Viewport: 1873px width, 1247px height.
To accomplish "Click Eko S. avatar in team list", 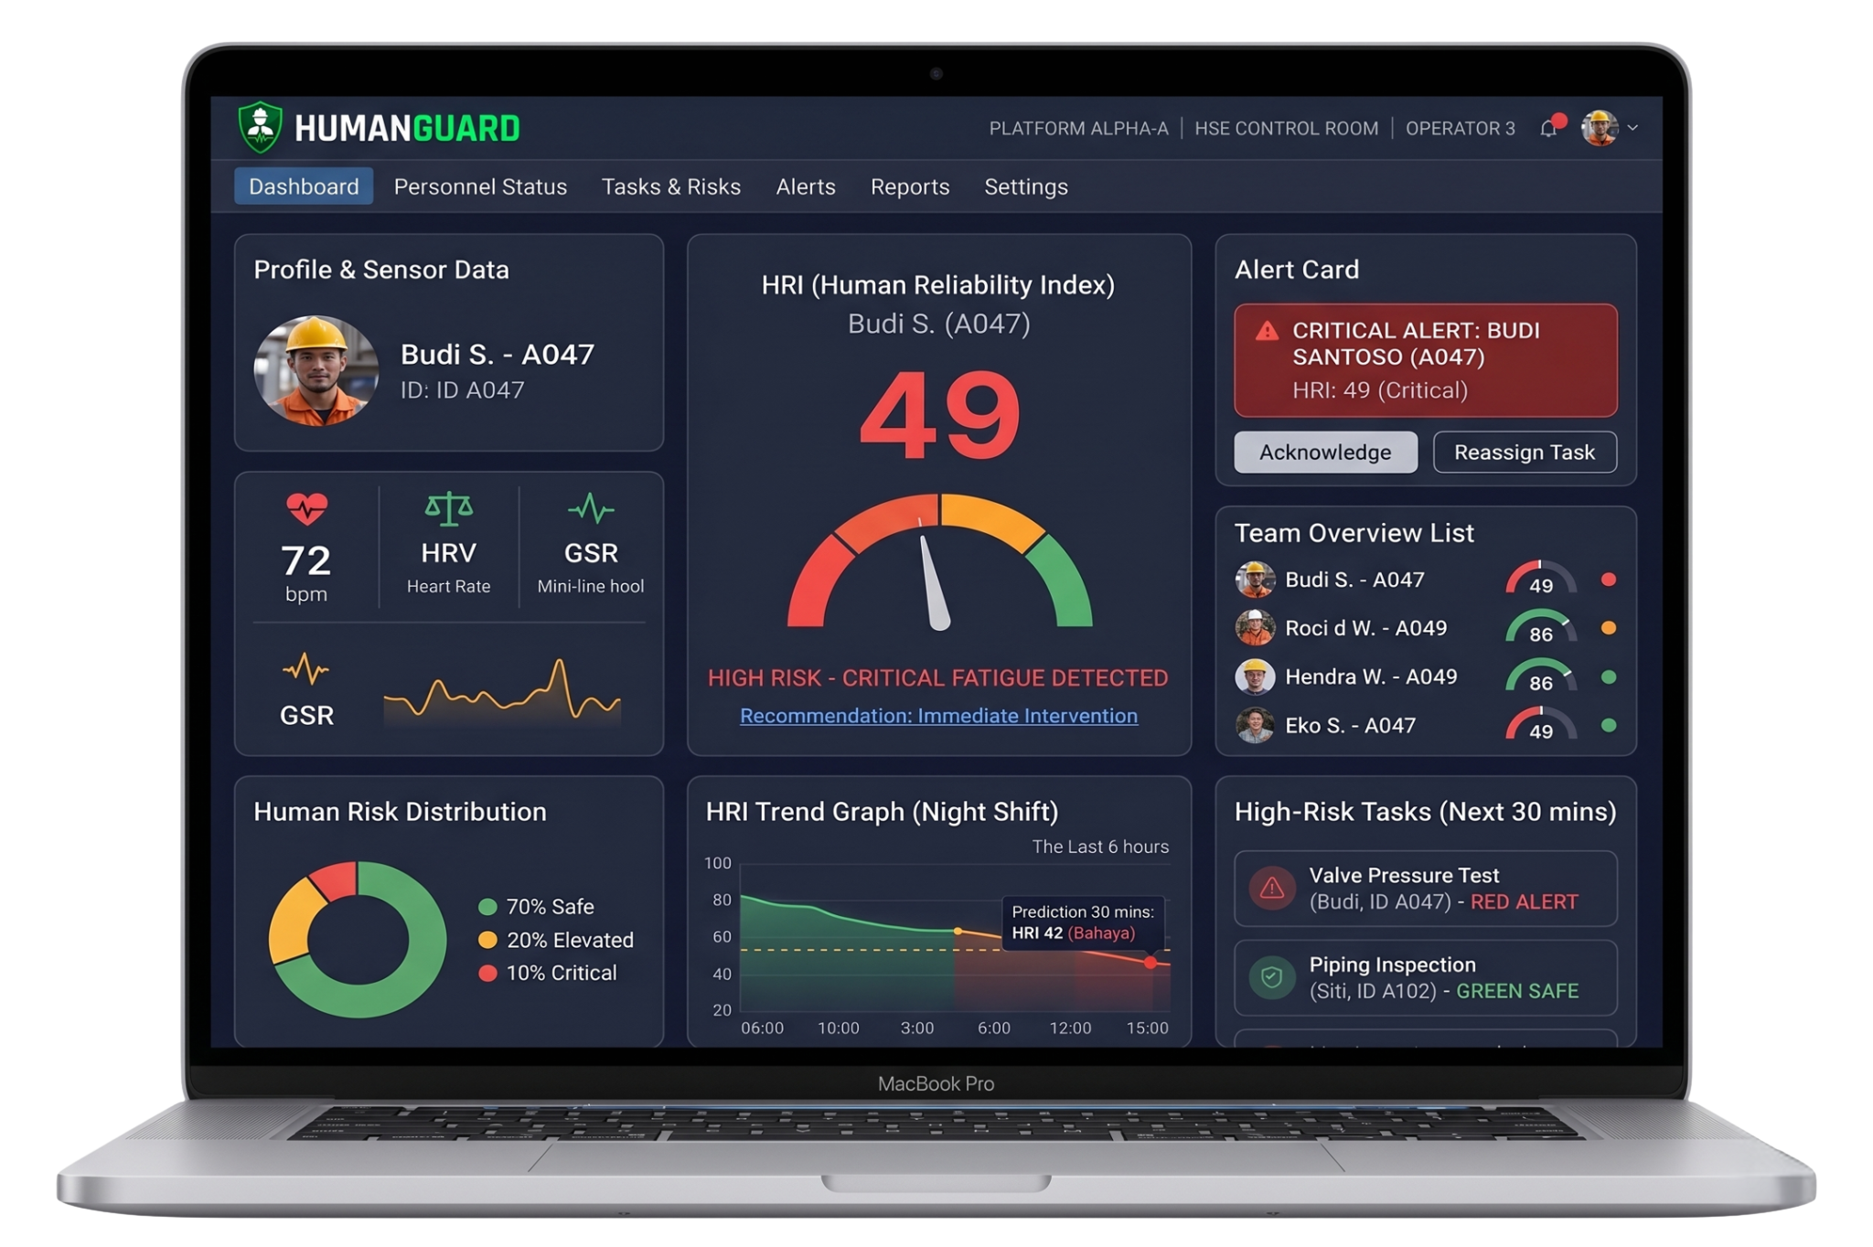I will pyautogui.click(x=1255, y=725).
